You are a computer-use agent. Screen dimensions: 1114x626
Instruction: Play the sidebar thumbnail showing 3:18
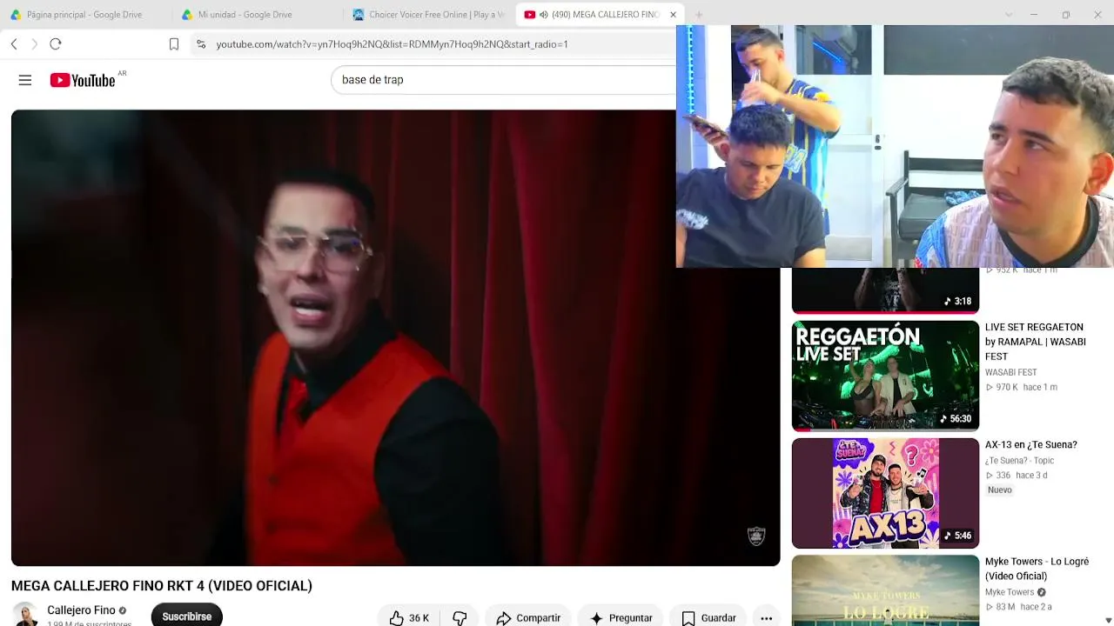click(885, 290)
